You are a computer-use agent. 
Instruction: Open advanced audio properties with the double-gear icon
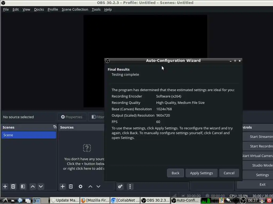120,186
